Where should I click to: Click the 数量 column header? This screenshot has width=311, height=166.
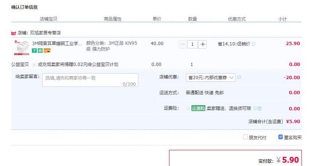[x=193, y=19]
